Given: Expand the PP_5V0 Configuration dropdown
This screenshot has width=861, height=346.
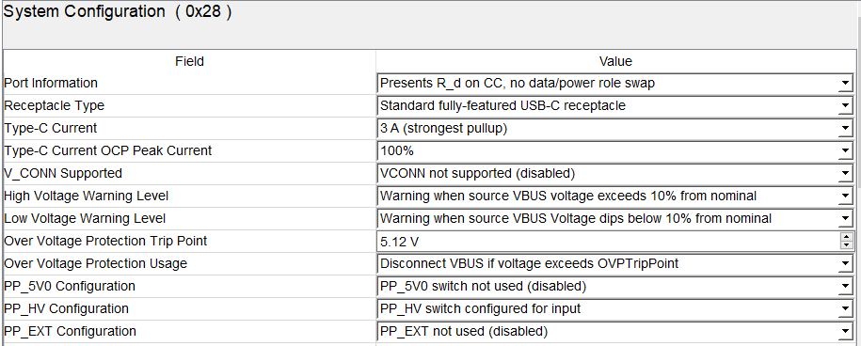Looking at the screenshot, I should [845, 286].
